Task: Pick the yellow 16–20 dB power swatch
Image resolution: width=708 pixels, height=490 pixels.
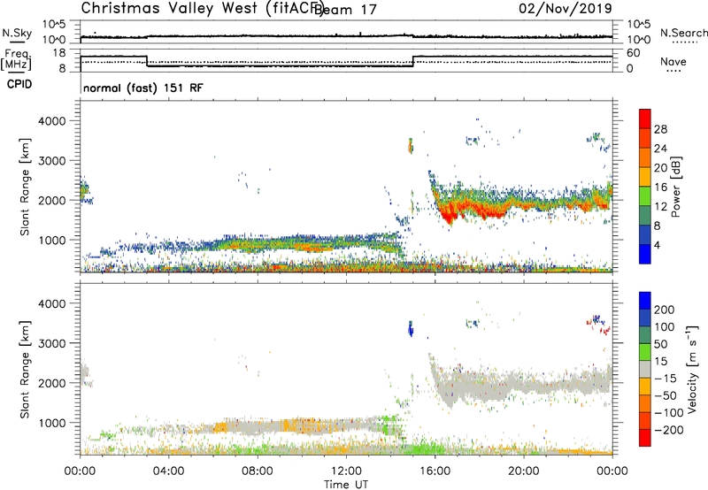Action: point(645,177)
